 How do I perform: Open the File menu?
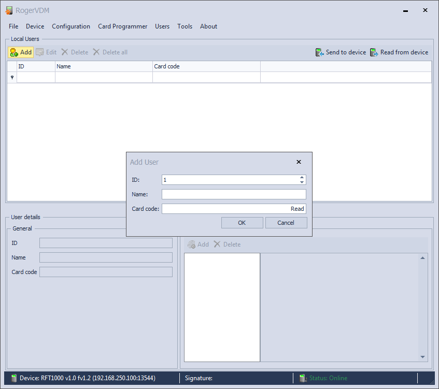pyautogui.click(x=13, y=26)
